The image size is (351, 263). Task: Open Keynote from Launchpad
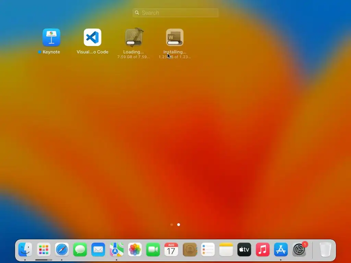click(x=51, y=37)
